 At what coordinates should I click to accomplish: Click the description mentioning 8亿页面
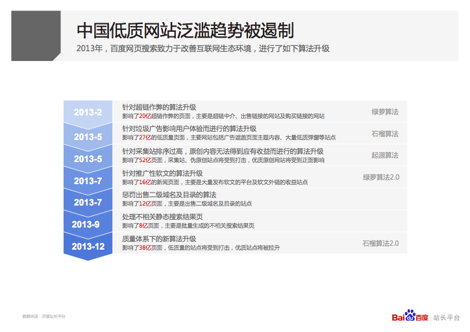pyautogui.click(x=188, y=226)
